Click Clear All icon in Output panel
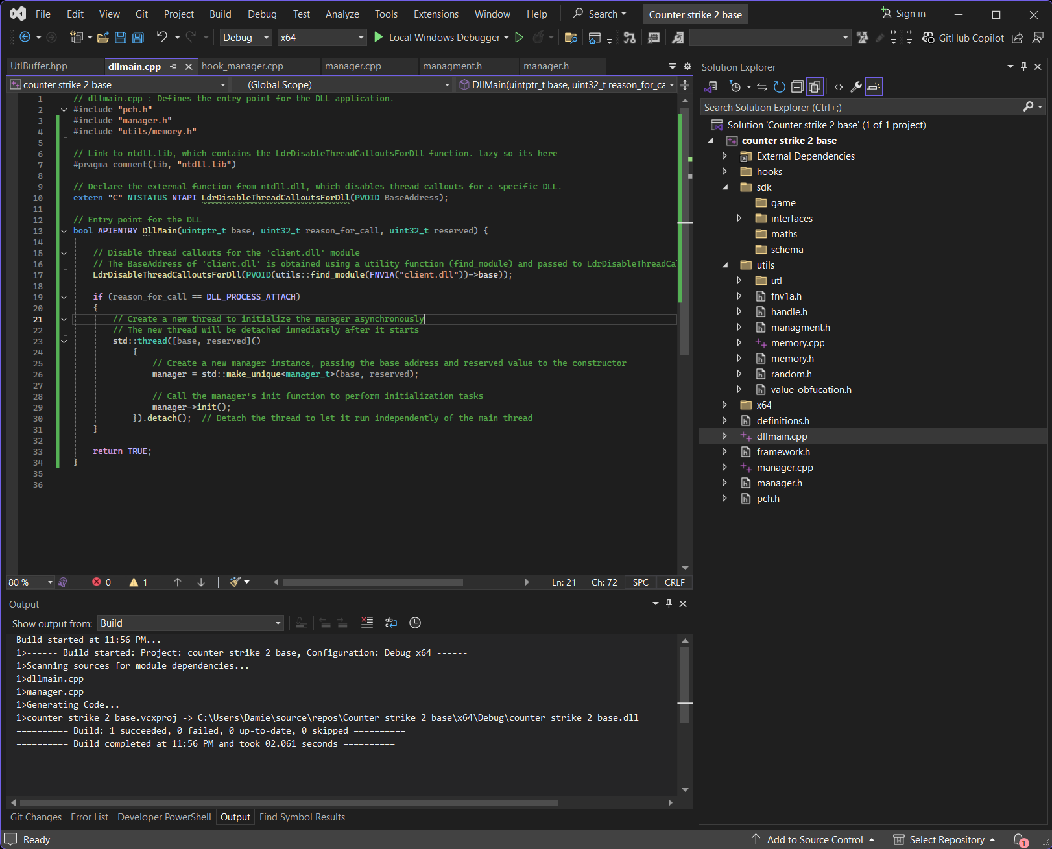The height and width of the screenshot is (849, 1052). point(367,623)
